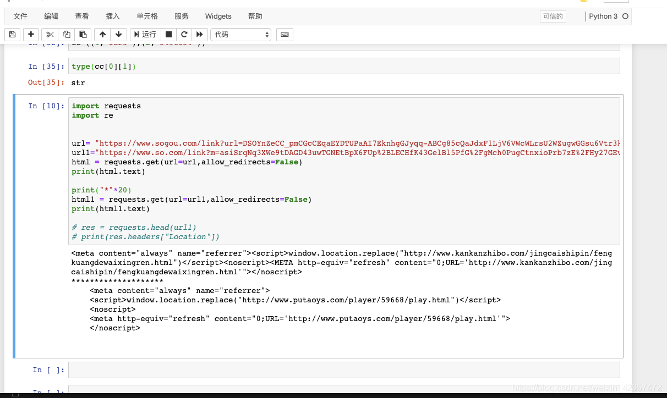Move selected cell up with the up arrow
Viewport: 667px width, 398px height.
pos(102,34)
